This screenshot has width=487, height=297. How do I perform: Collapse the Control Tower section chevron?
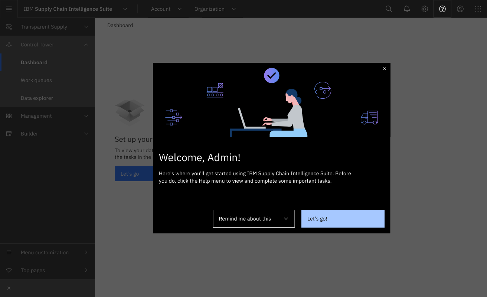click(x=86, y=45)
